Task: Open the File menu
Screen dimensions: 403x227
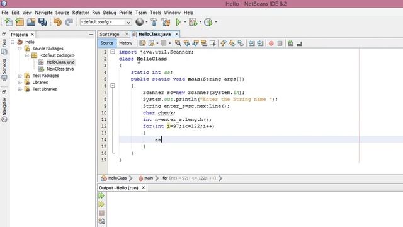Action: (x=4, y=13)
